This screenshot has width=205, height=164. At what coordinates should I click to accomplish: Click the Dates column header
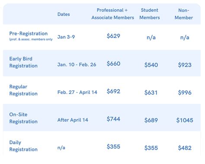click(64, 14)
